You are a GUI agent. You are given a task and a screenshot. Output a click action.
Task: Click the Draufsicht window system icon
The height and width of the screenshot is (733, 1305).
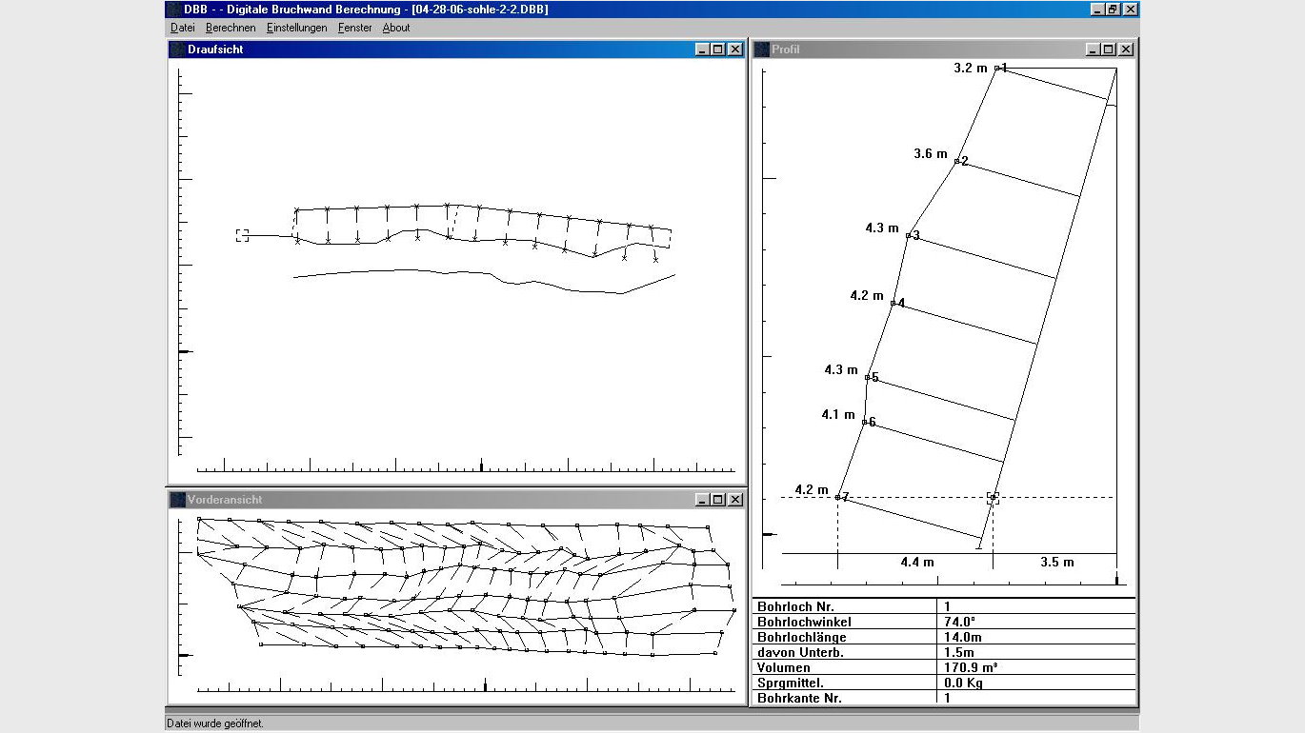coord(177,50)
